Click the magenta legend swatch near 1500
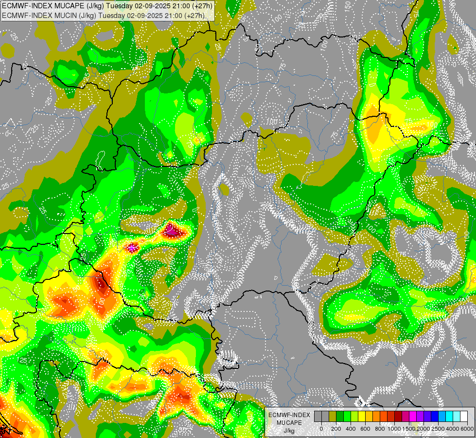 413,416
